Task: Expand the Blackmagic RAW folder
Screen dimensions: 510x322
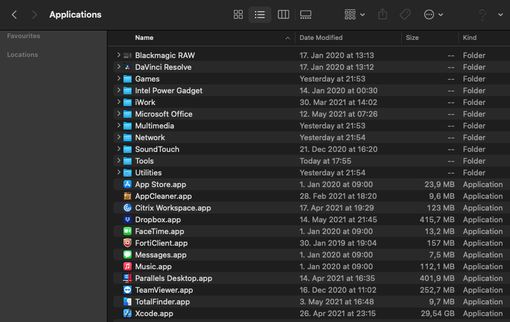Action: 119,55
